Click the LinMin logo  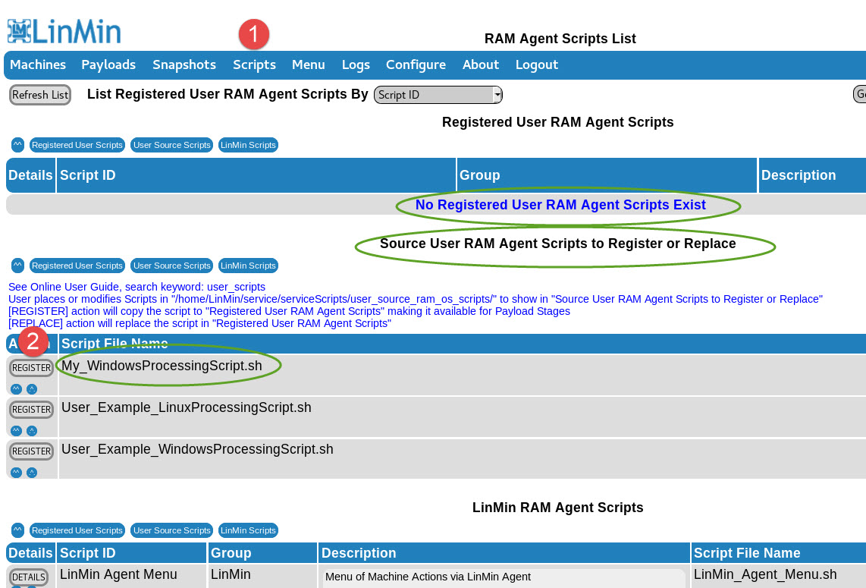pos(64,32)
